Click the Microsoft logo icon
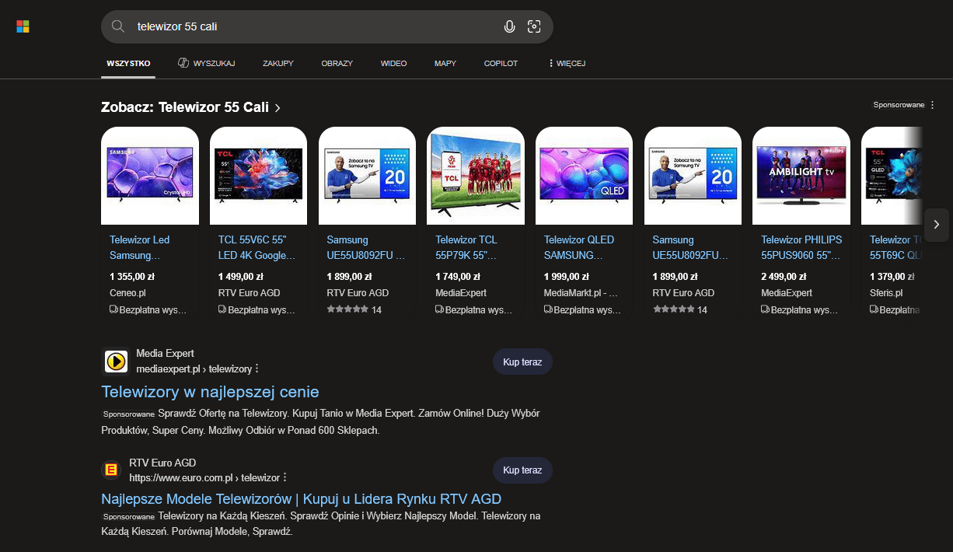 23,27
